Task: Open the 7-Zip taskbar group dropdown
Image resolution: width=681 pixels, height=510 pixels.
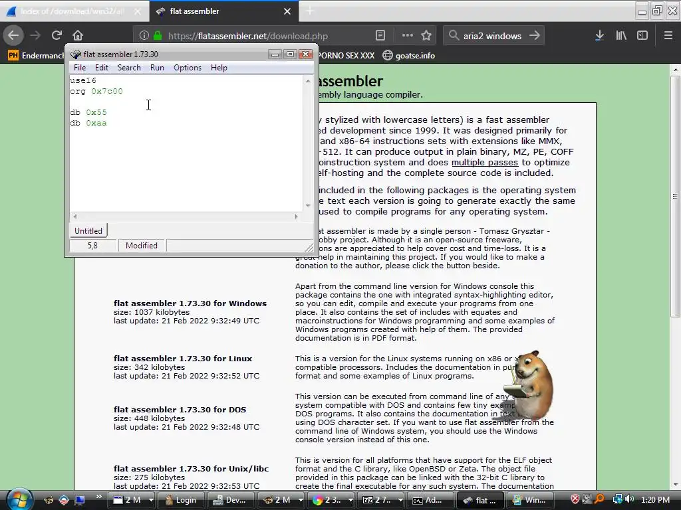Action: point(400,500)
